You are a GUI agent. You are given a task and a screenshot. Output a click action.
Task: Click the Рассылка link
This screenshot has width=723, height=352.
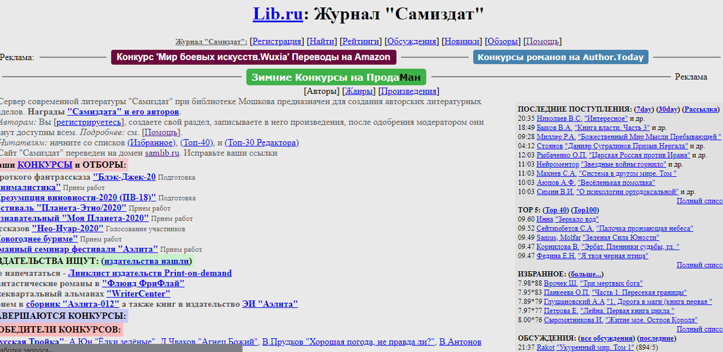coord(701,110)
